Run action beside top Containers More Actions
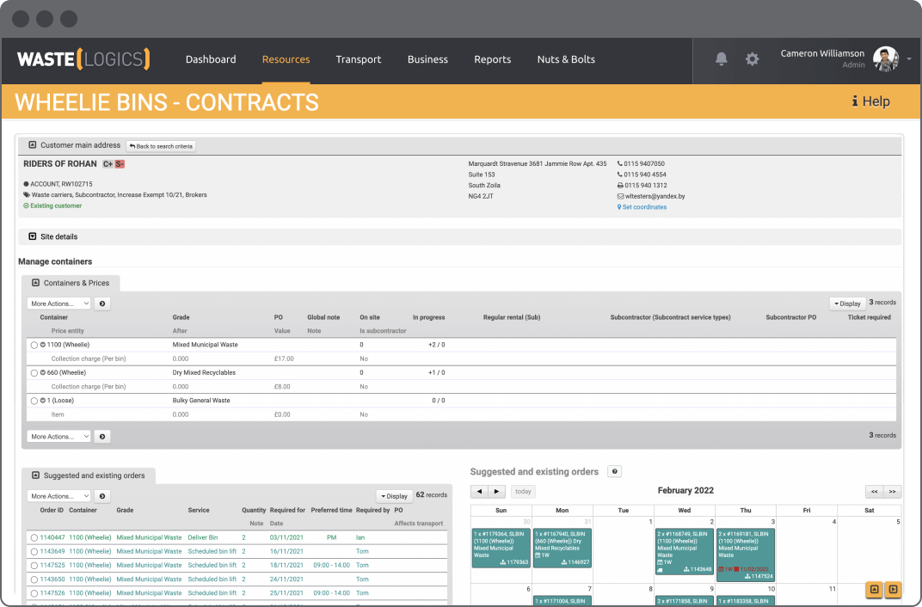Screen dimensions: 922x607 click(102, 303)
